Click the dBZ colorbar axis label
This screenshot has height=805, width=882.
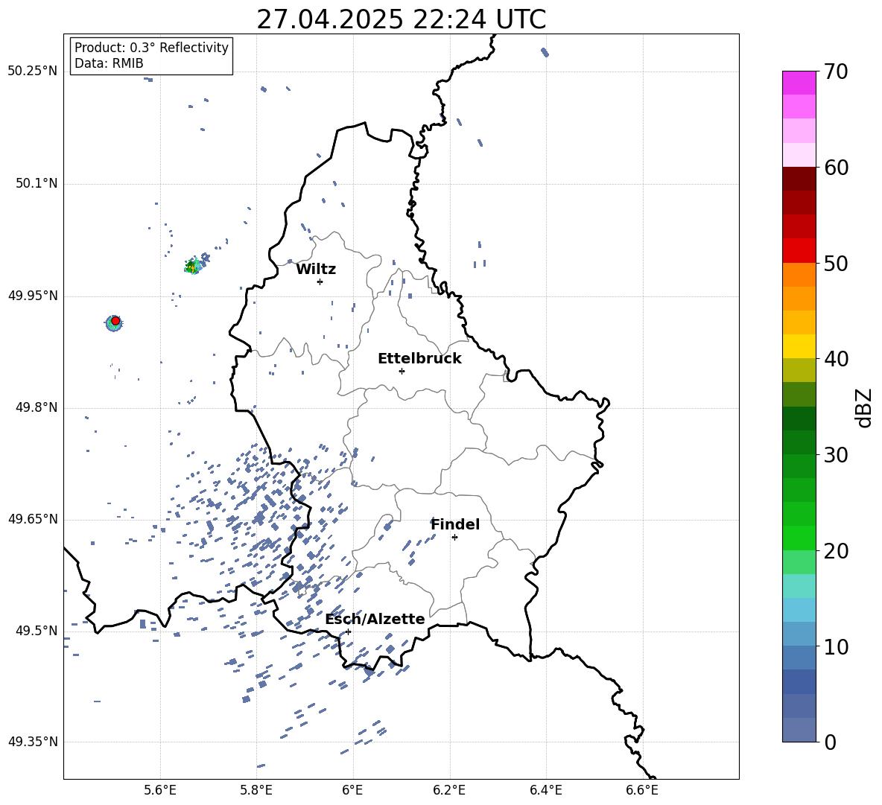pos(863,408)
